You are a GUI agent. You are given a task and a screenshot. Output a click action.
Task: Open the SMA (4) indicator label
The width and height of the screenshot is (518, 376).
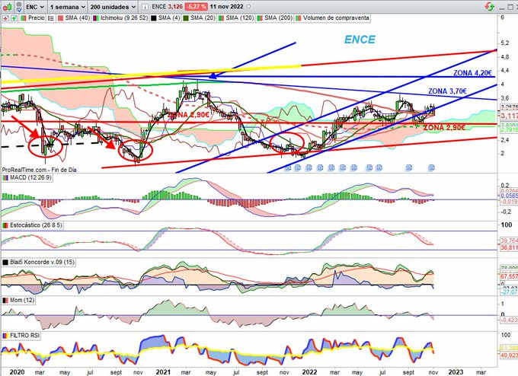(x=169, y=18)
